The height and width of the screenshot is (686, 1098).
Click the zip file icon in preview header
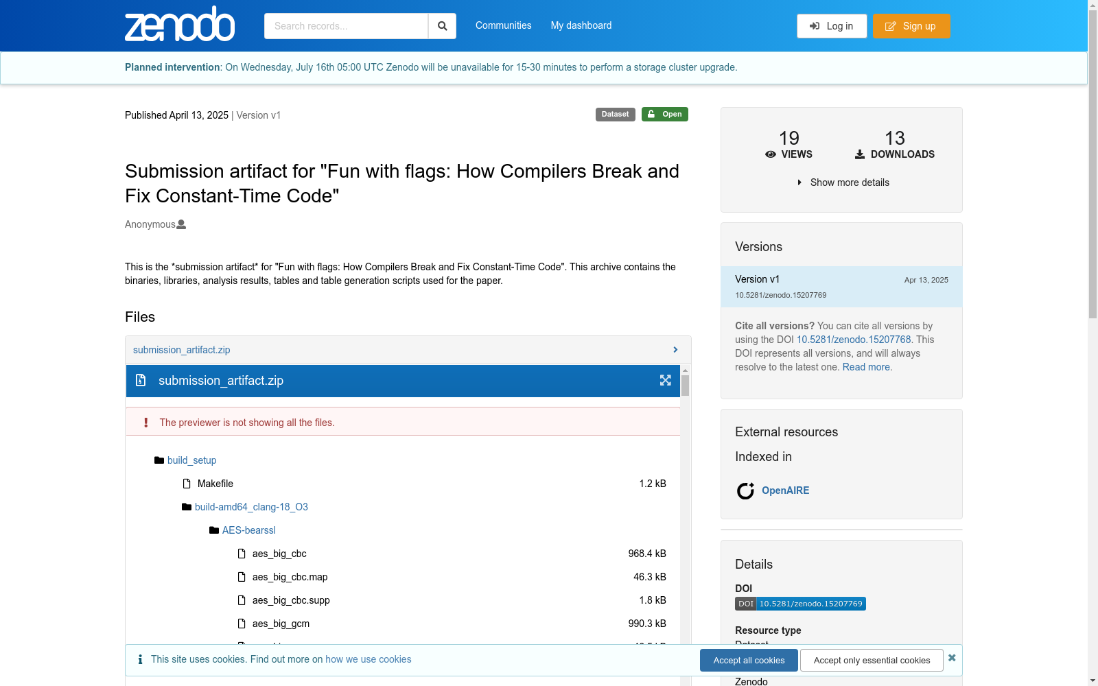141,380
